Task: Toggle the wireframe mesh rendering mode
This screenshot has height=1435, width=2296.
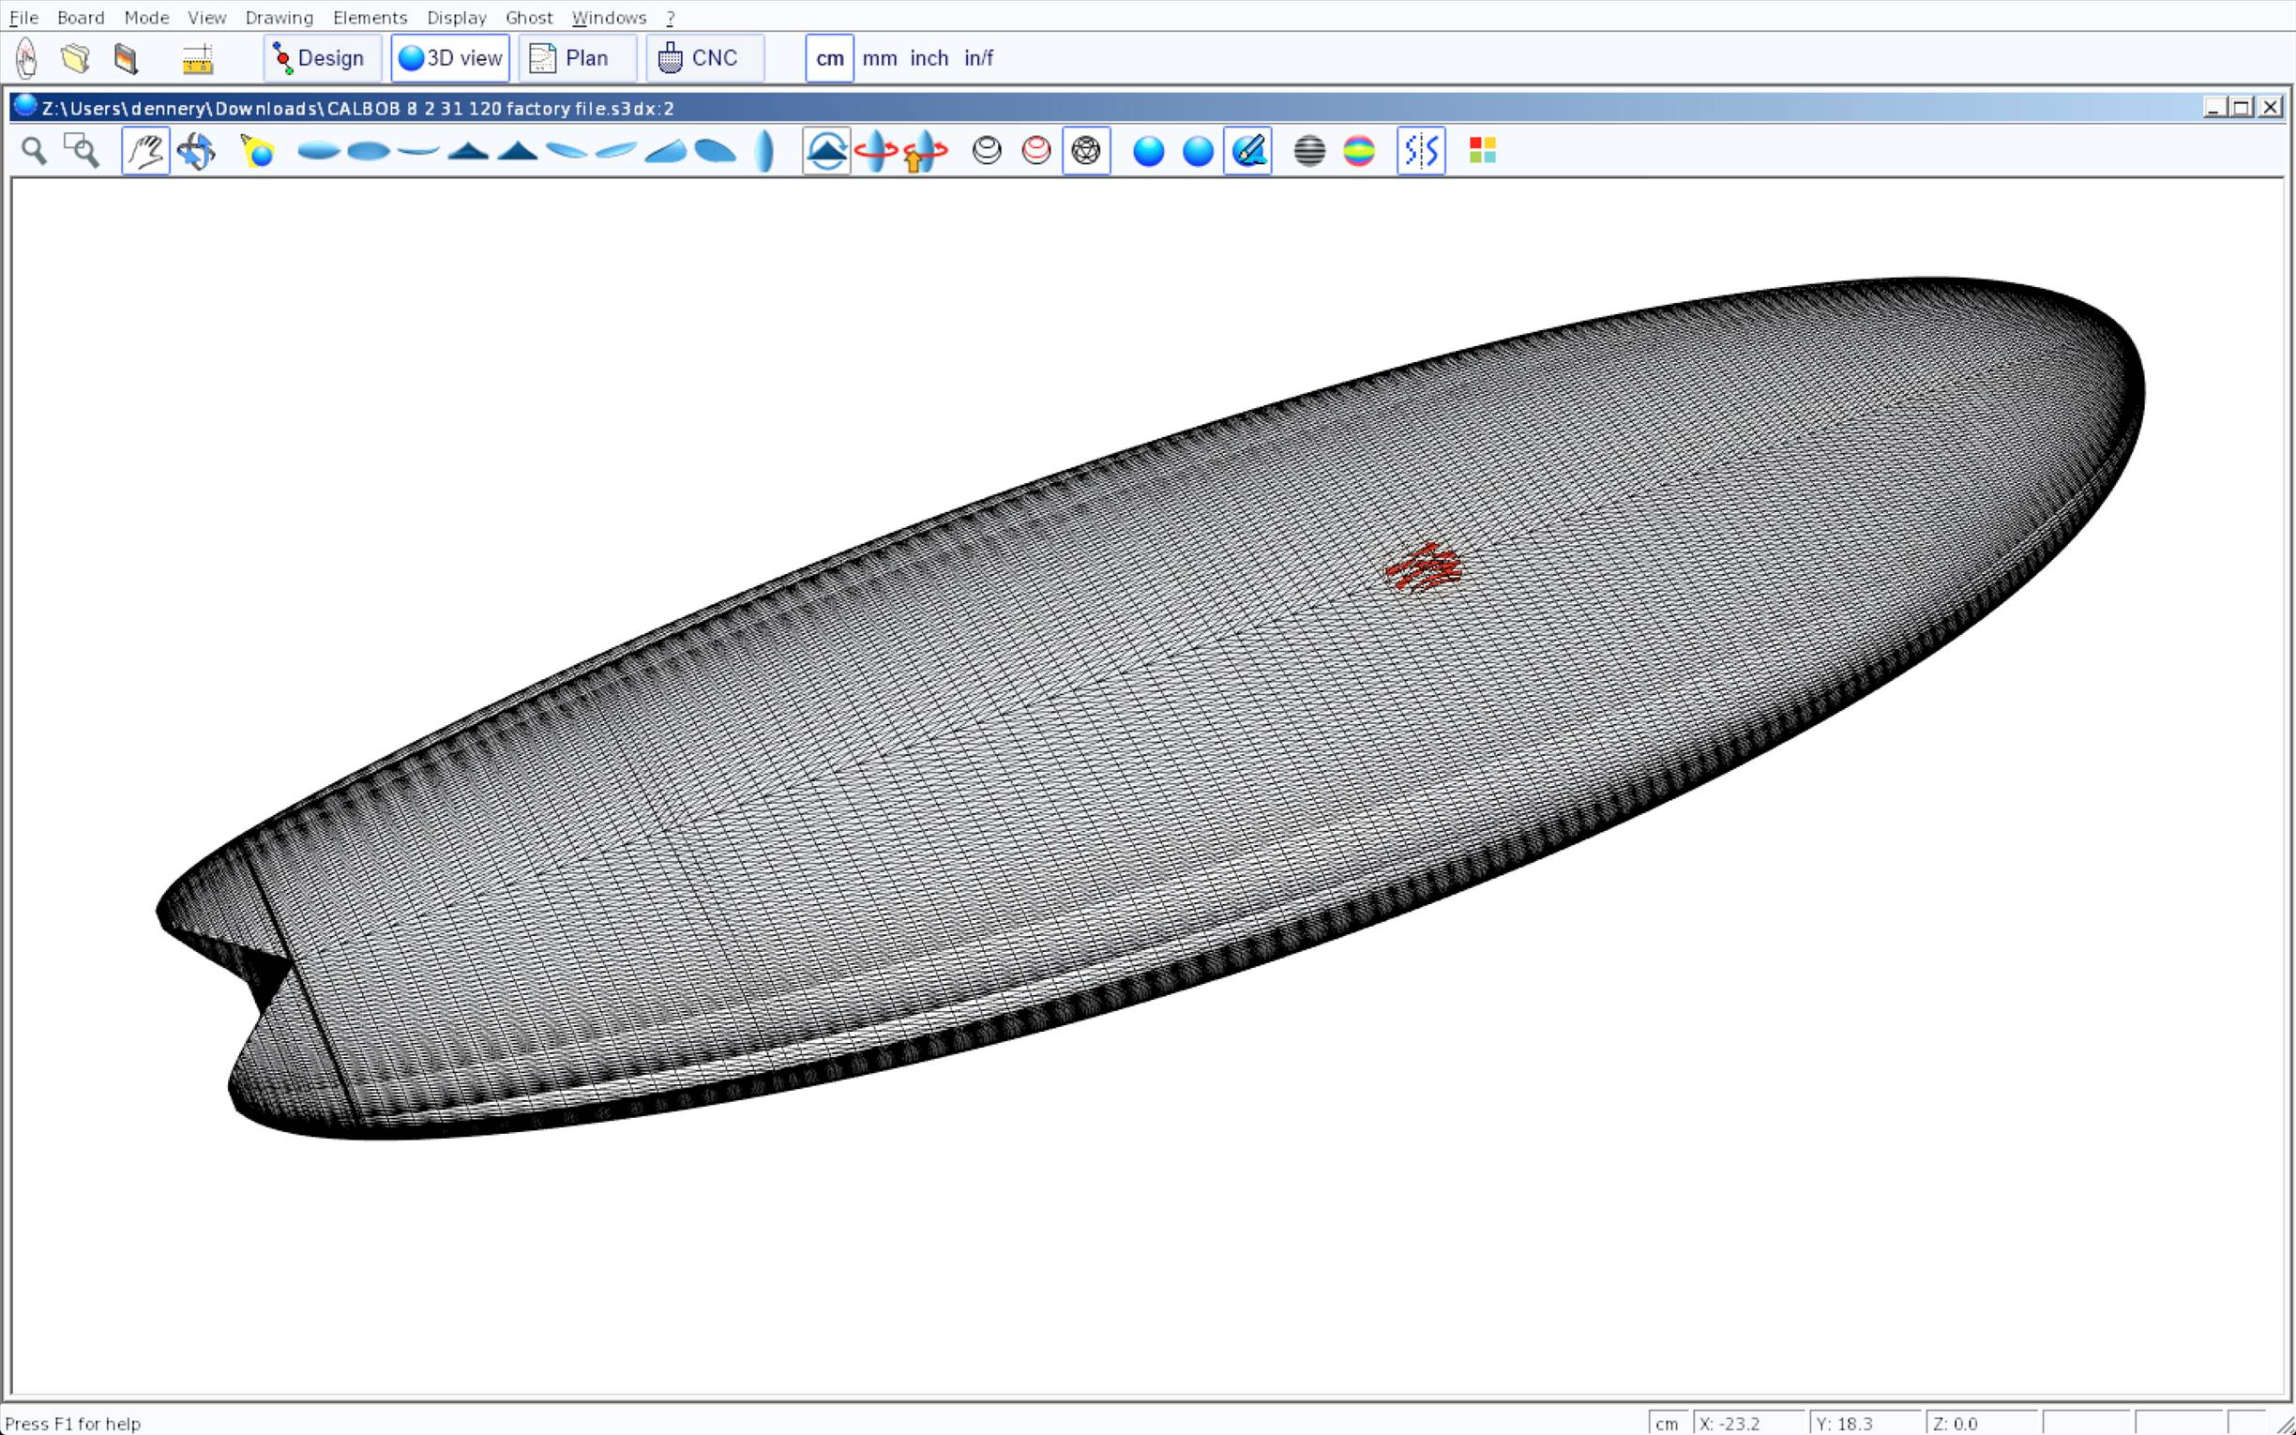Action: [x=1085, y=151]
